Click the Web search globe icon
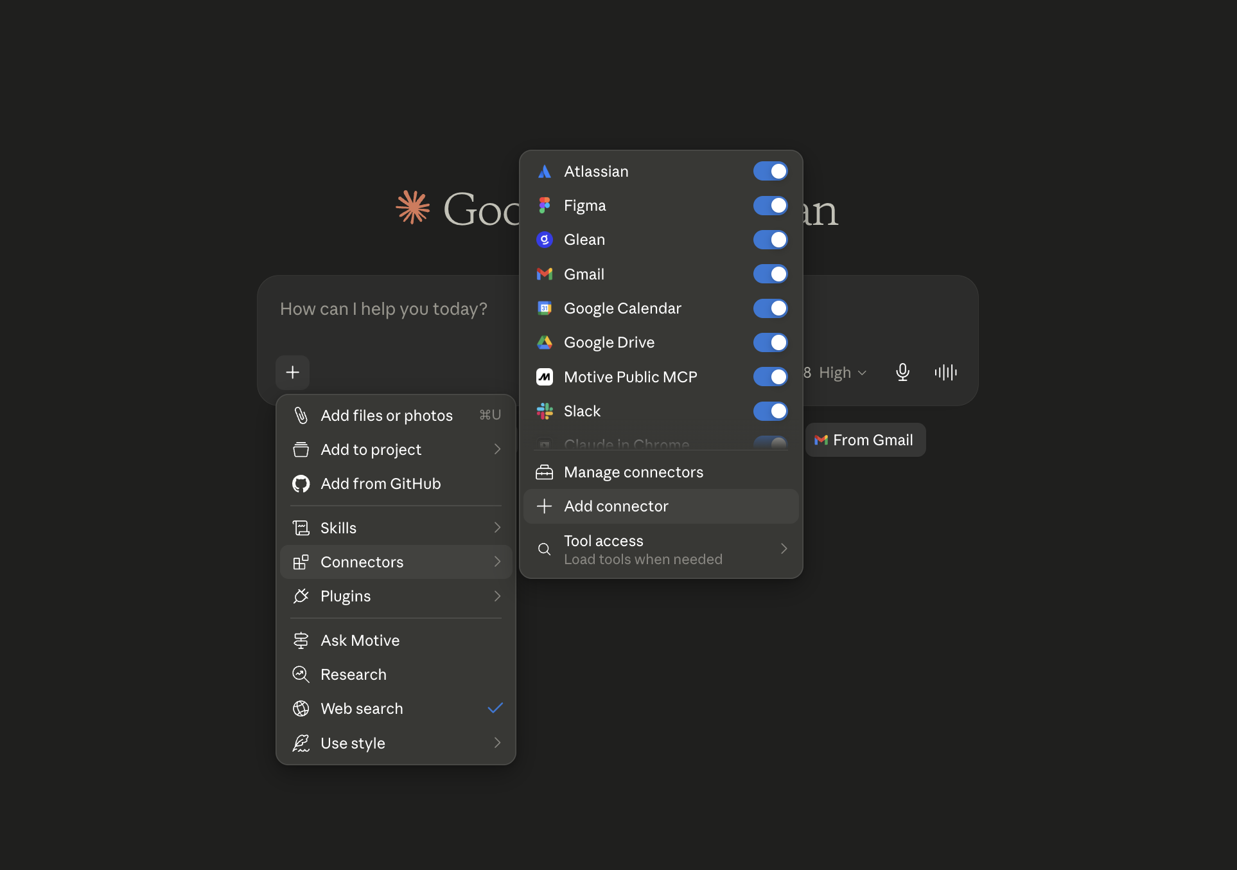1237x870 pixels. [x=301, y=709]
